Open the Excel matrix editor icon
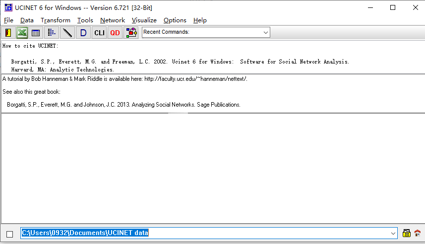 click(x=22, y=33)
